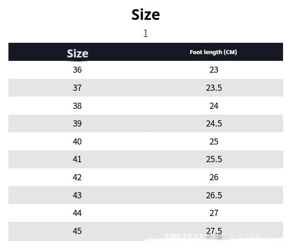This screenshot has width=291, height=249.
Task: Click the size 45 cell
Action: click(77, 231)
